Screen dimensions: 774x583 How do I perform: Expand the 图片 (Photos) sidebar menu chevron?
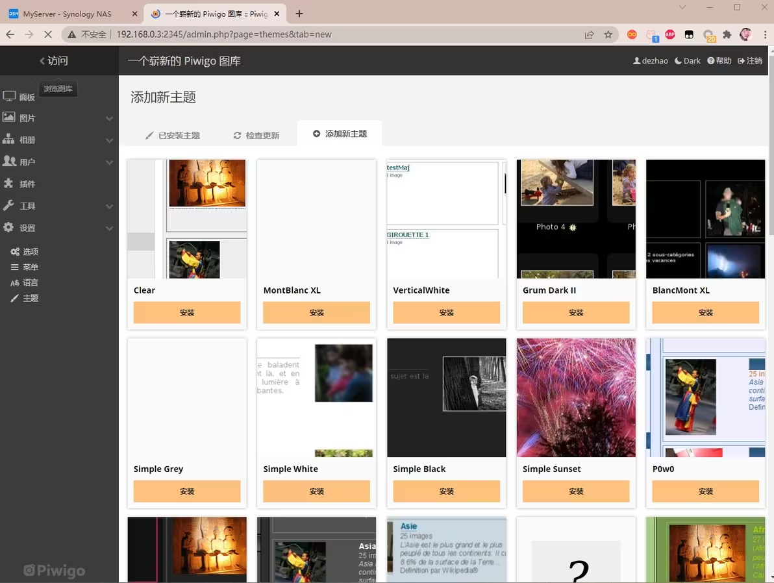[x=109, y=119]
